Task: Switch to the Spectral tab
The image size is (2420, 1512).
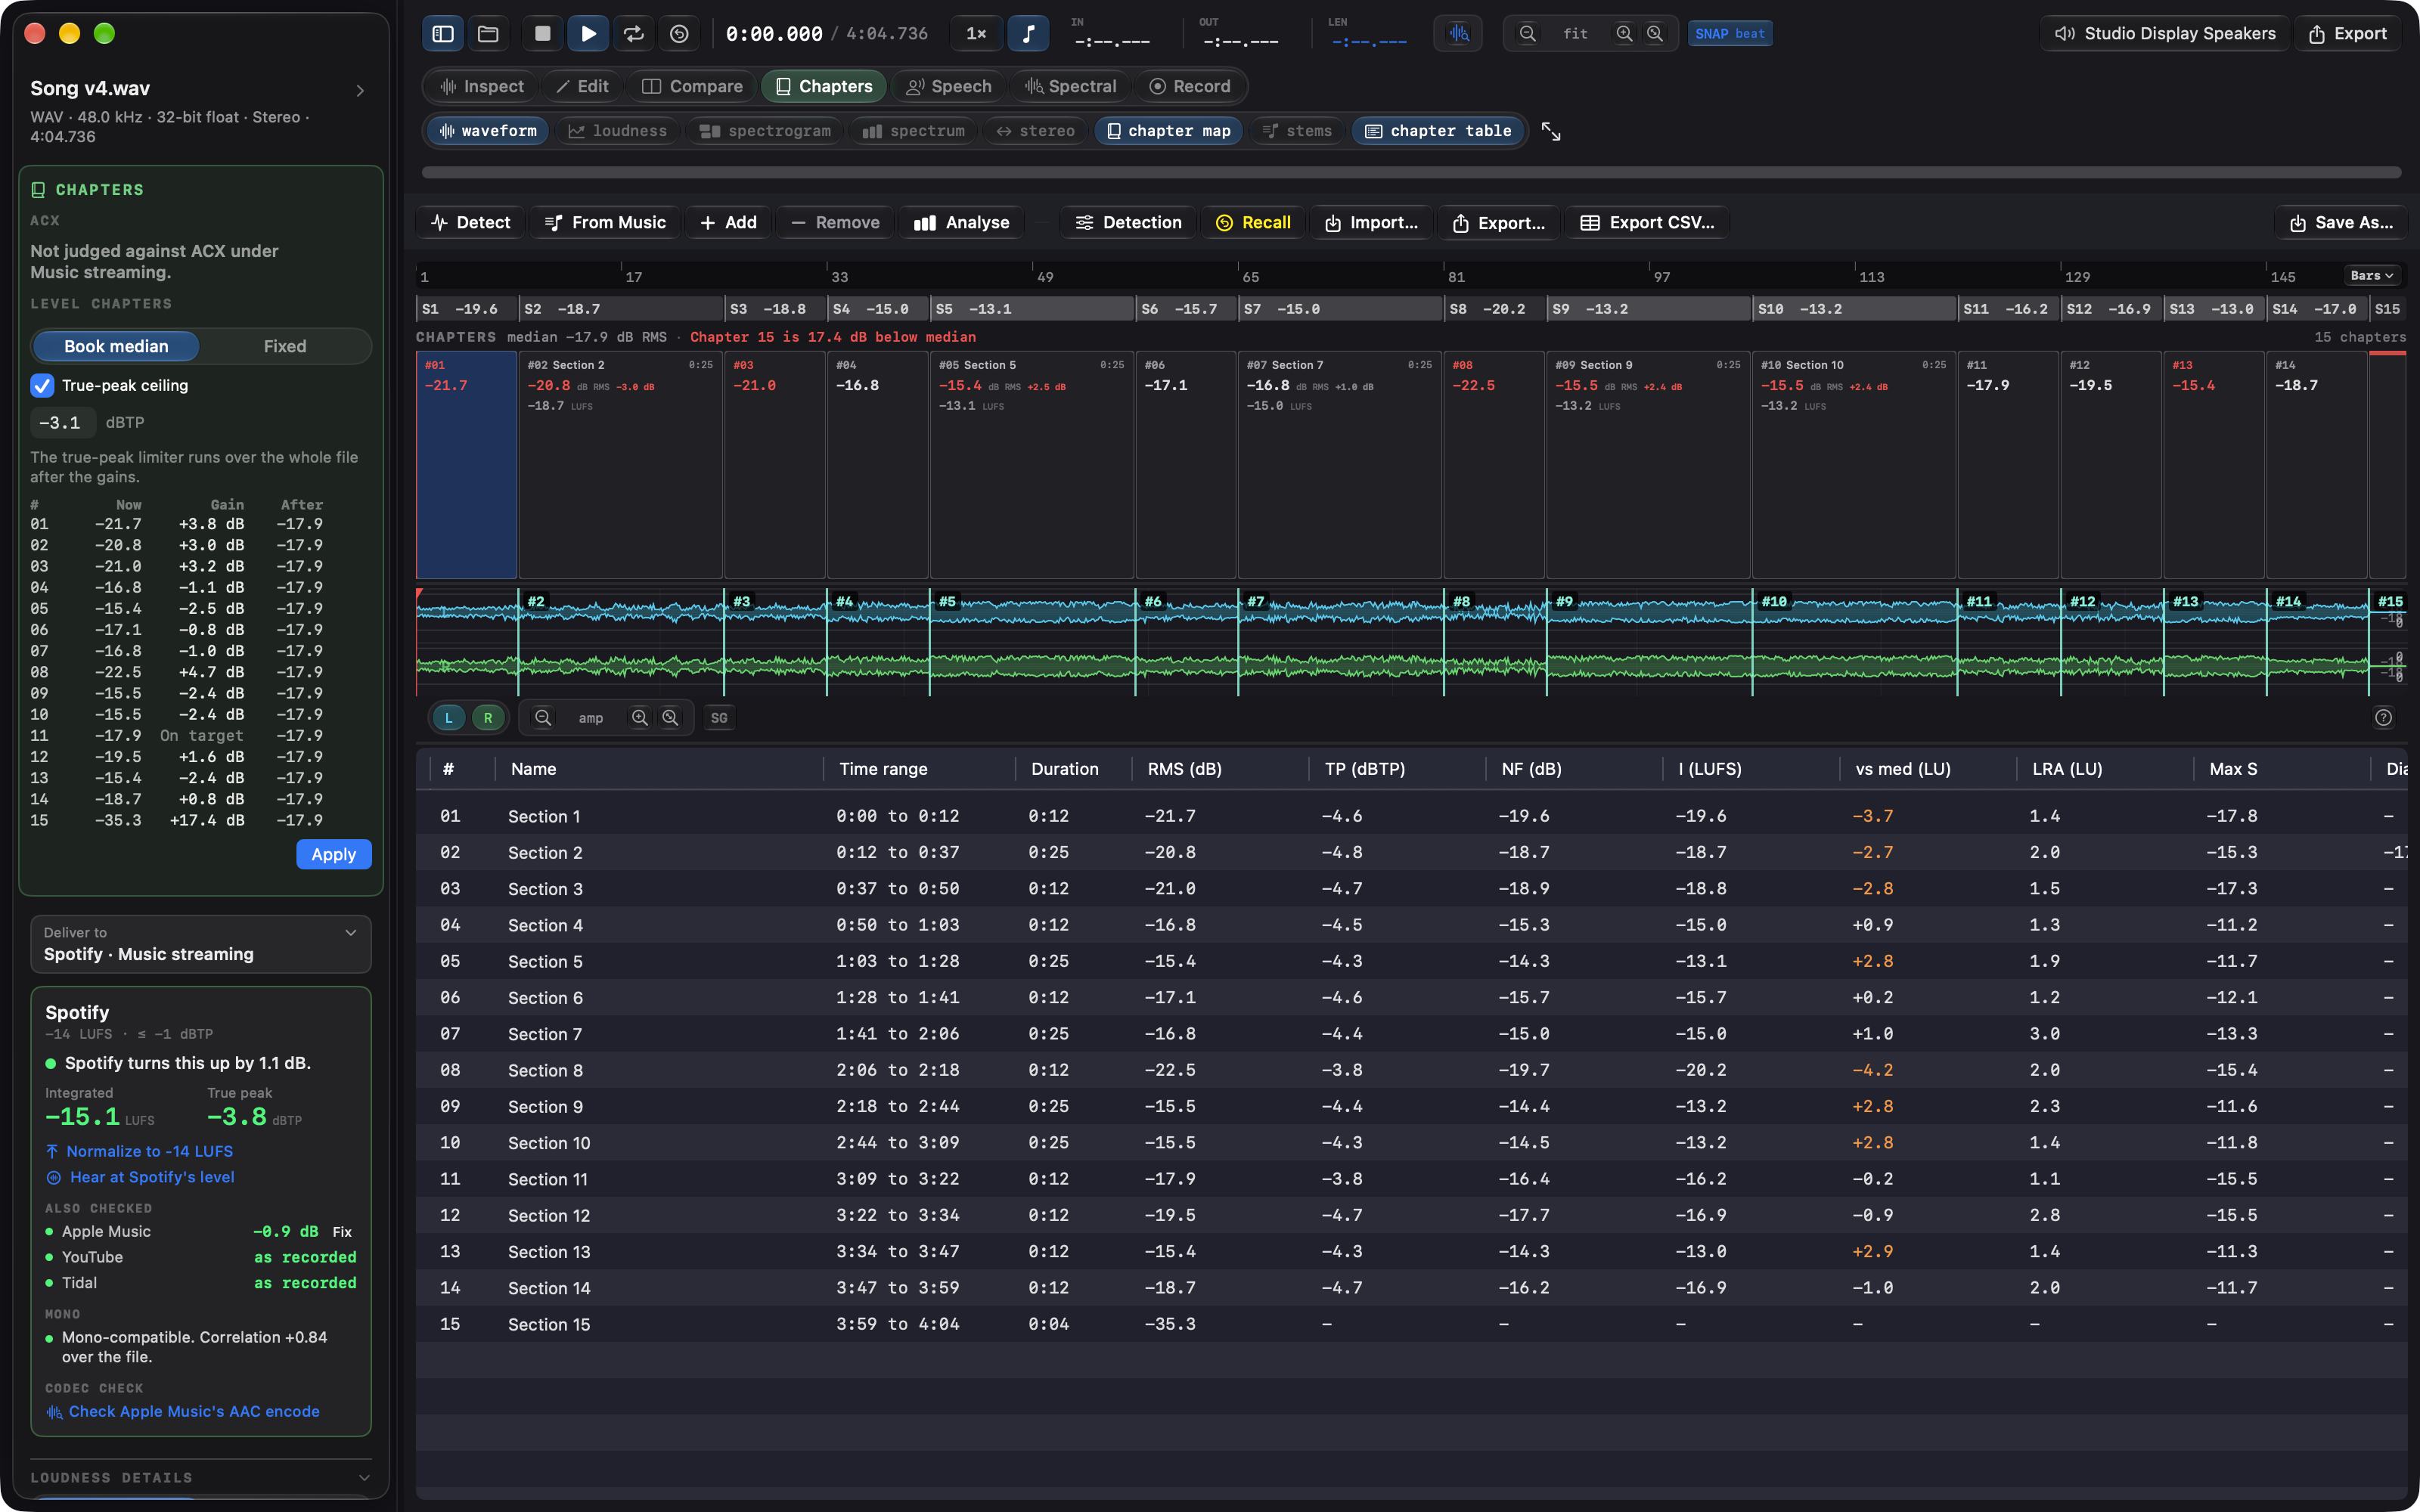Action: pyautogui.click(x=1070, y=87)
